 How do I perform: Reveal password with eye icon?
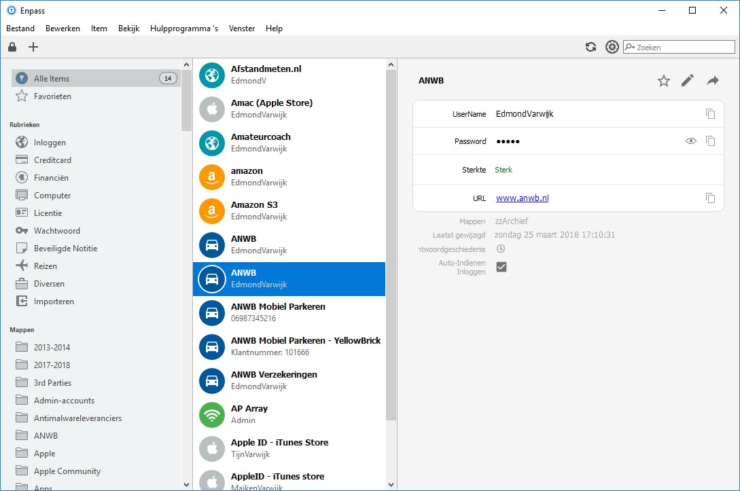[690, 141]
